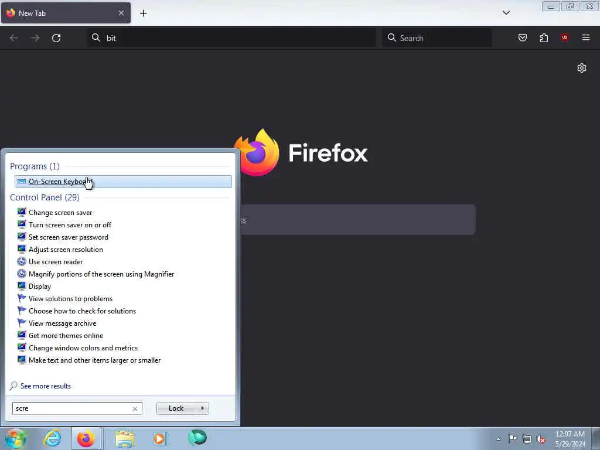Open Internet Explorer from taskbar
The width and height of the screenshot is (600, 450).
pyautogui.click(x=52, y=438)
